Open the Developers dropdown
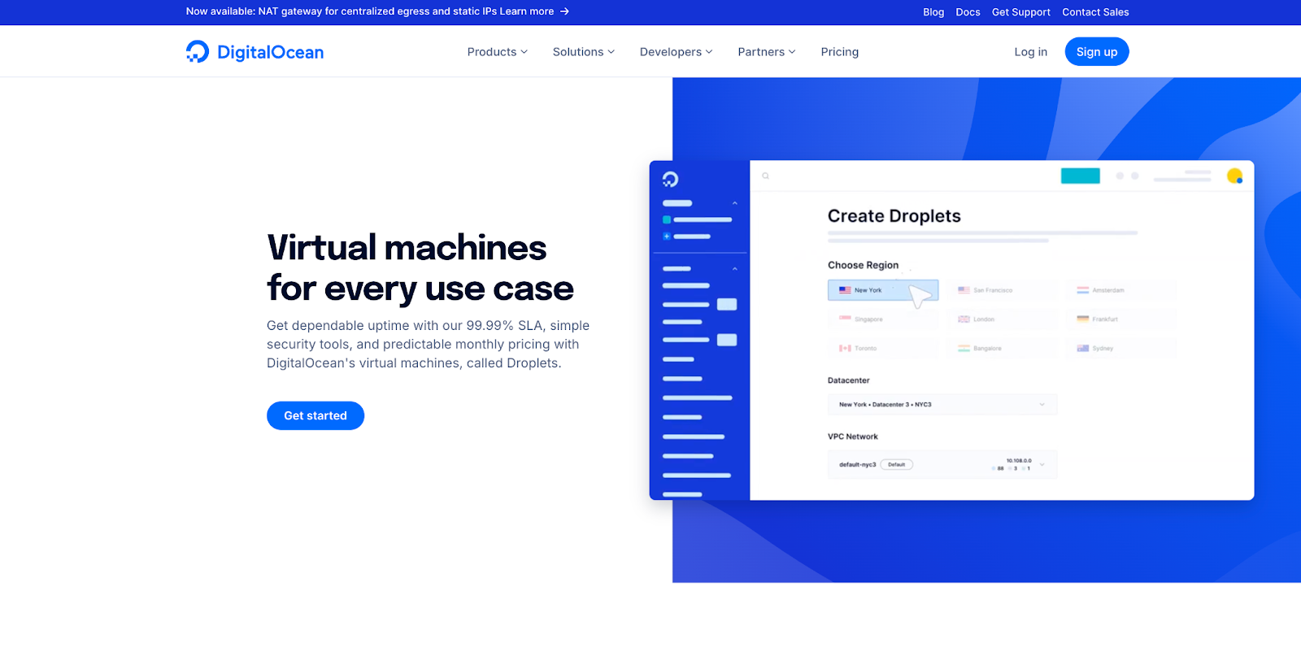 tap(677, 52)
